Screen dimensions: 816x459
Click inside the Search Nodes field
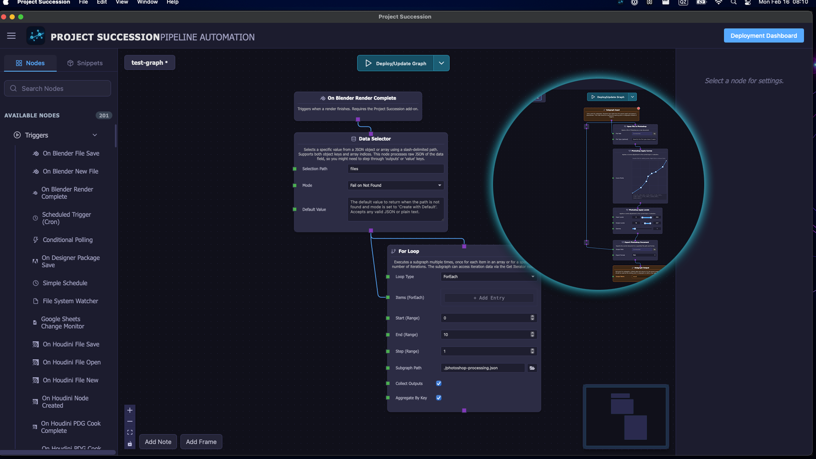click(57, 88)
